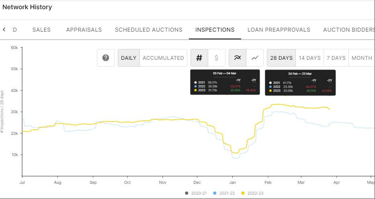Open the LOAN PREAPPROVALS tab
Screen dimensions: 375x199
coord(279,30)
